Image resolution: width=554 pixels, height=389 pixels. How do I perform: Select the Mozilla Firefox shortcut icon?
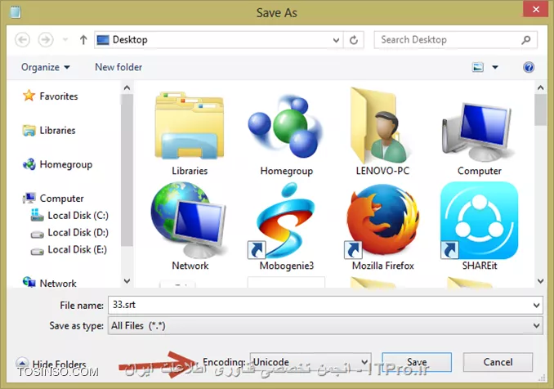click(x=383, y=221)
